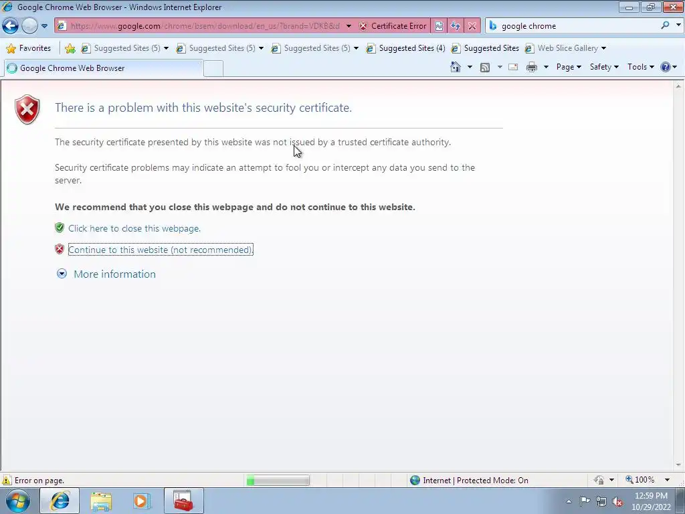
Task: Expand the Print dropdown arrow
Action: pyautogui.click(x=546, y=67)
